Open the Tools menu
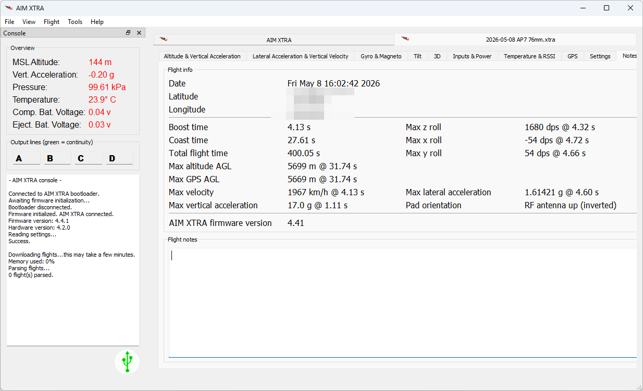This screenshot has height=391, width=643. pos(75,22)
